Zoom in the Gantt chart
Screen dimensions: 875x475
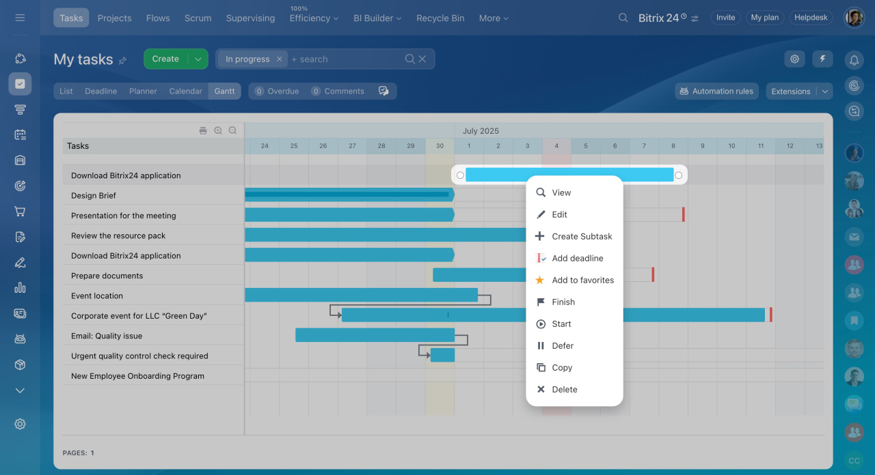tap(218, 130)
